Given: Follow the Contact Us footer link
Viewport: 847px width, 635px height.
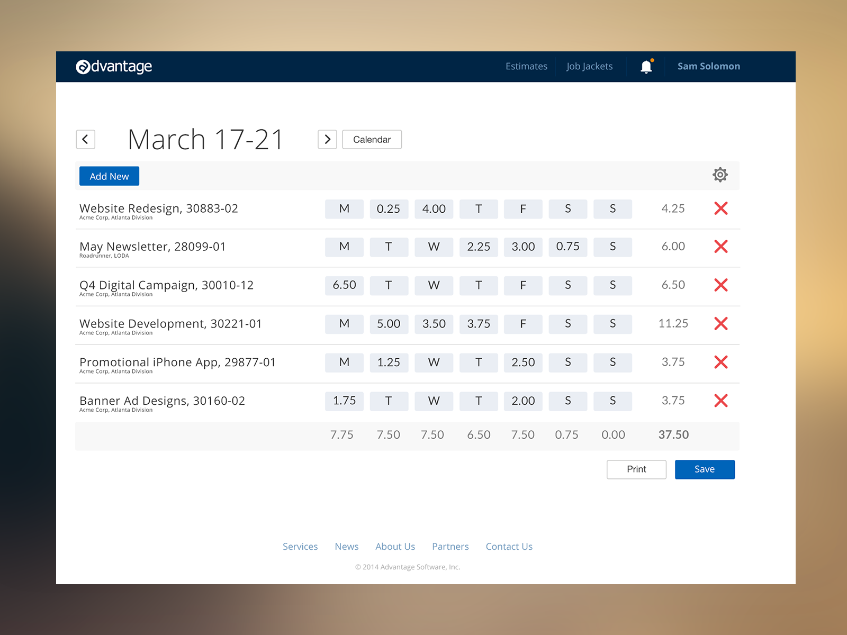Looking at the screenshot, I should pos(509,547).
